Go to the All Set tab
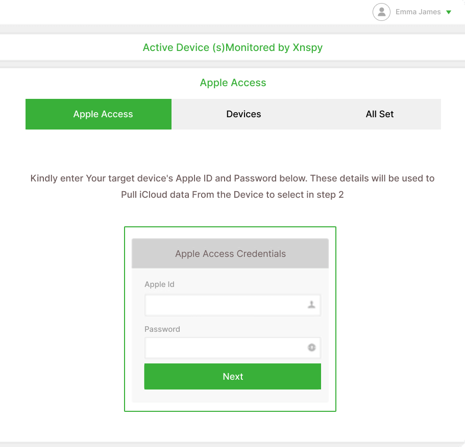This screenshot has width=465, height=447. 379,114
